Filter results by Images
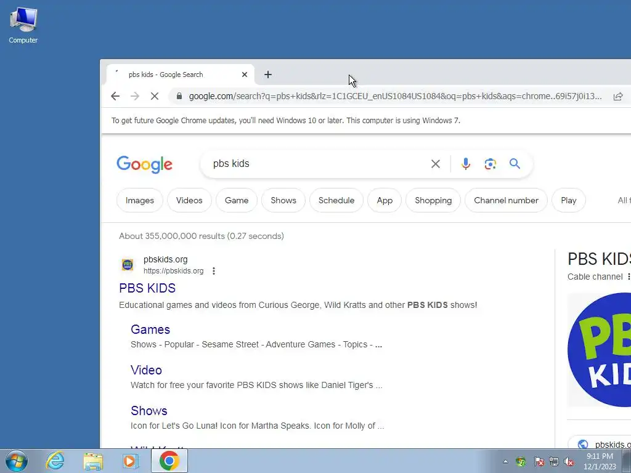This screenshot has height=473, width=631. coord(140,200)
